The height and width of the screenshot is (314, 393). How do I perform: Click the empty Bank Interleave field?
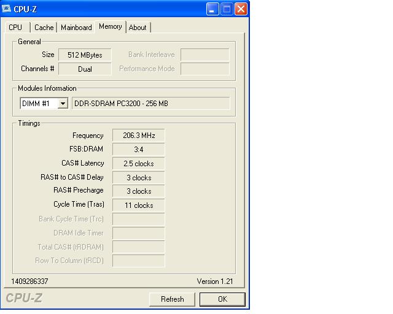coord(204,55)
